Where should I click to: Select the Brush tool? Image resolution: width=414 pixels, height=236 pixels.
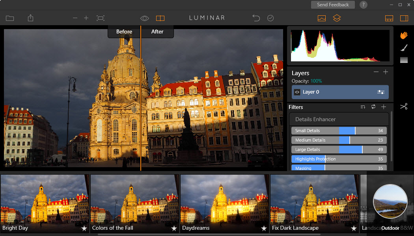[404, 48]
